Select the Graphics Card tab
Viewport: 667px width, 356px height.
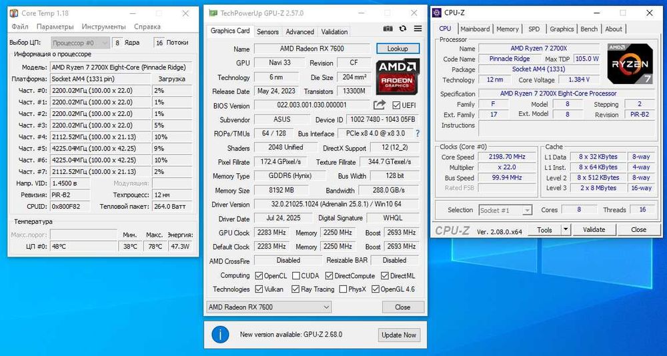(230, 31)
